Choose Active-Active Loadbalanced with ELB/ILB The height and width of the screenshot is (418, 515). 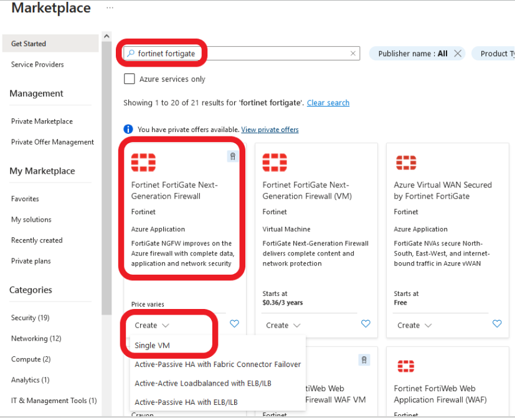point(203,383)
